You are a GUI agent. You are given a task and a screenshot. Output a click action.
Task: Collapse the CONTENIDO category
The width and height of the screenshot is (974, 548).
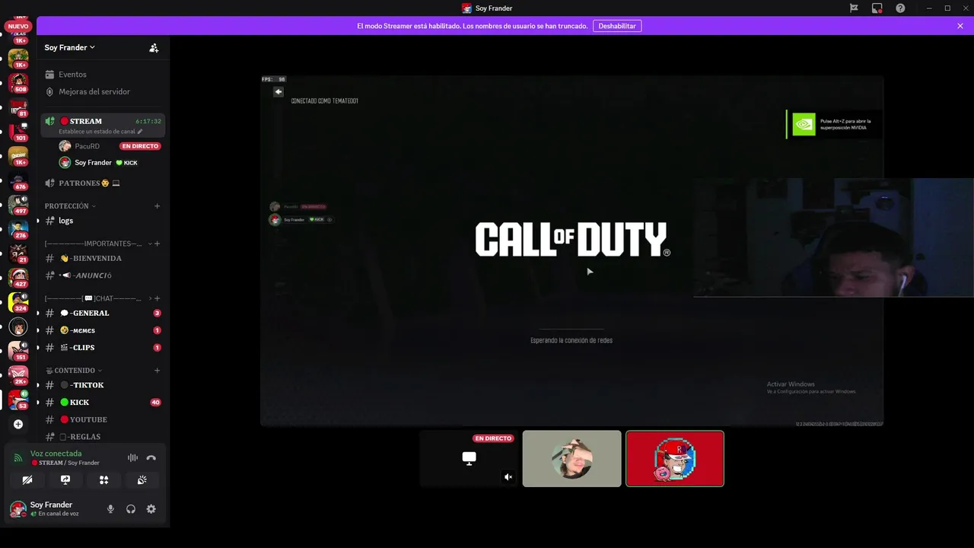pyautogui.click(x=74, y=371)
